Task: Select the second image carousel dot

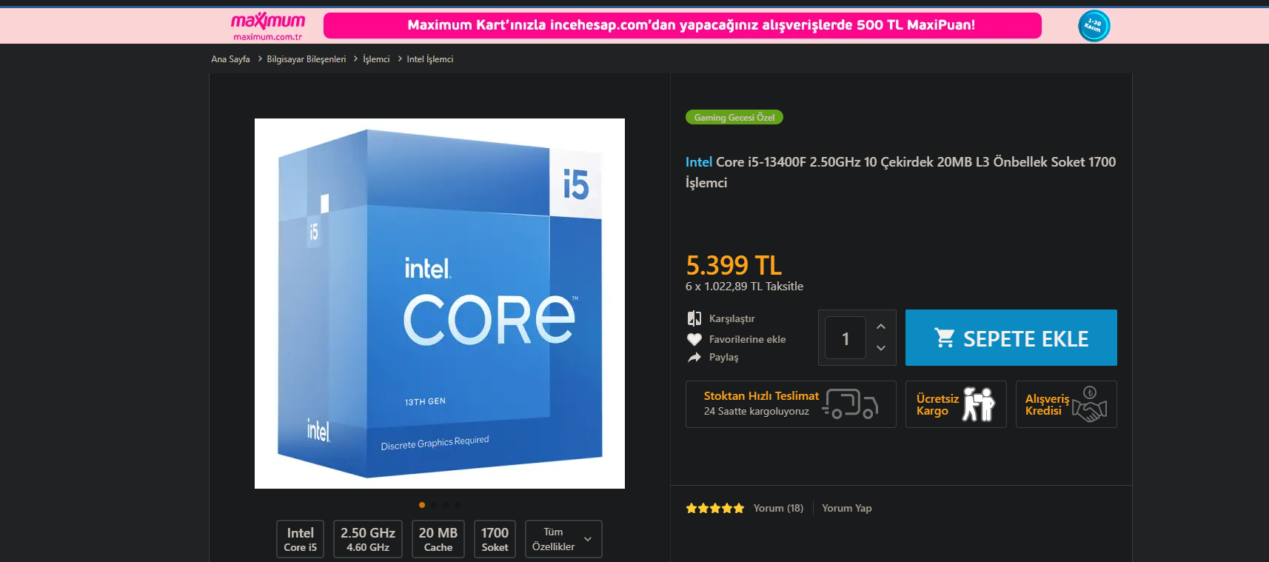Action: (434, 505)
